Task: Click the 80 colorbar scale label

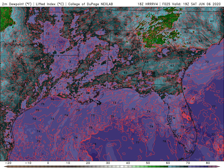Action: (208, 163)
